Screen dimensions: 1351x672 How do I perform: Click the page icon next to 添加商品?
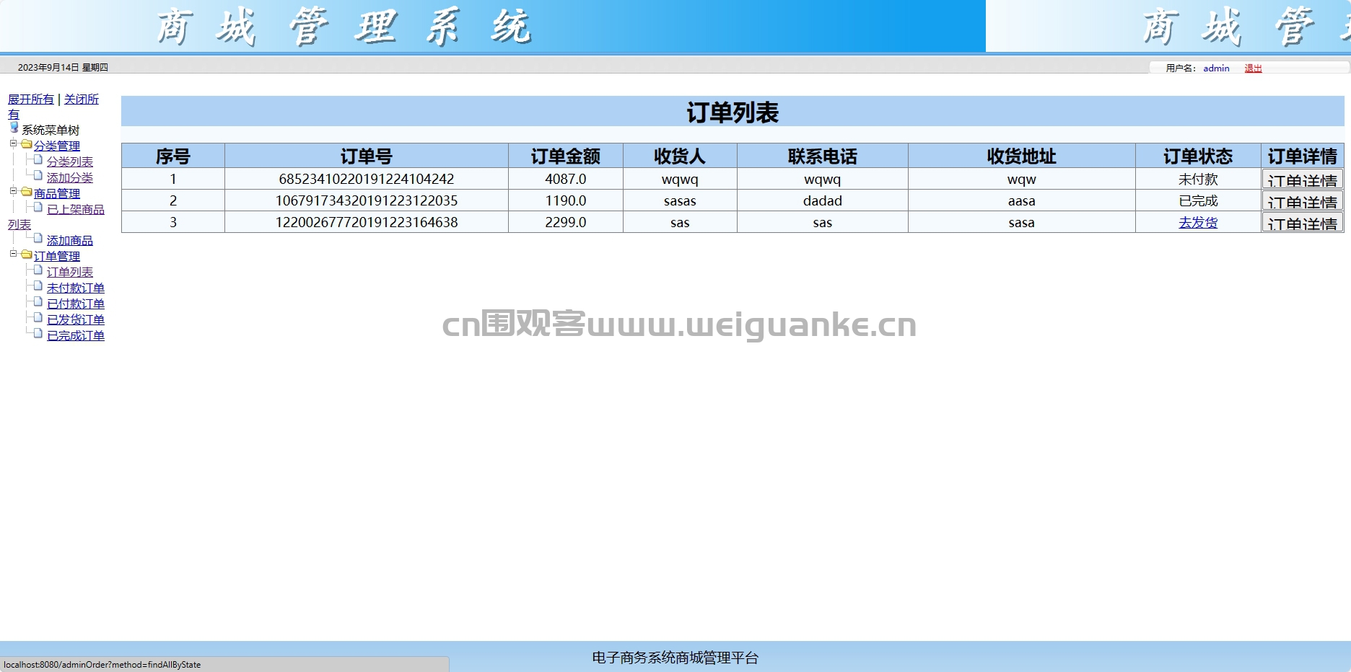(x=38, y=238)
